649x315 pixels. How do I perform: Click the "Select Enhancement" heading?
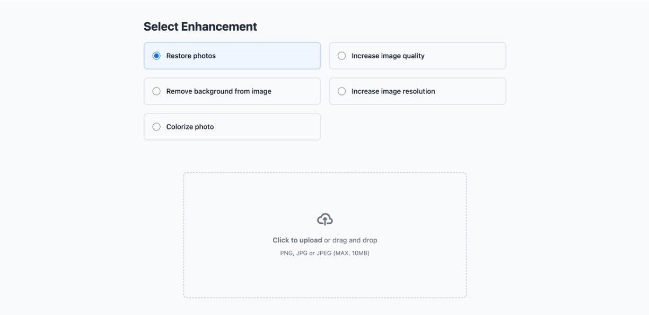tap(200, 27)
